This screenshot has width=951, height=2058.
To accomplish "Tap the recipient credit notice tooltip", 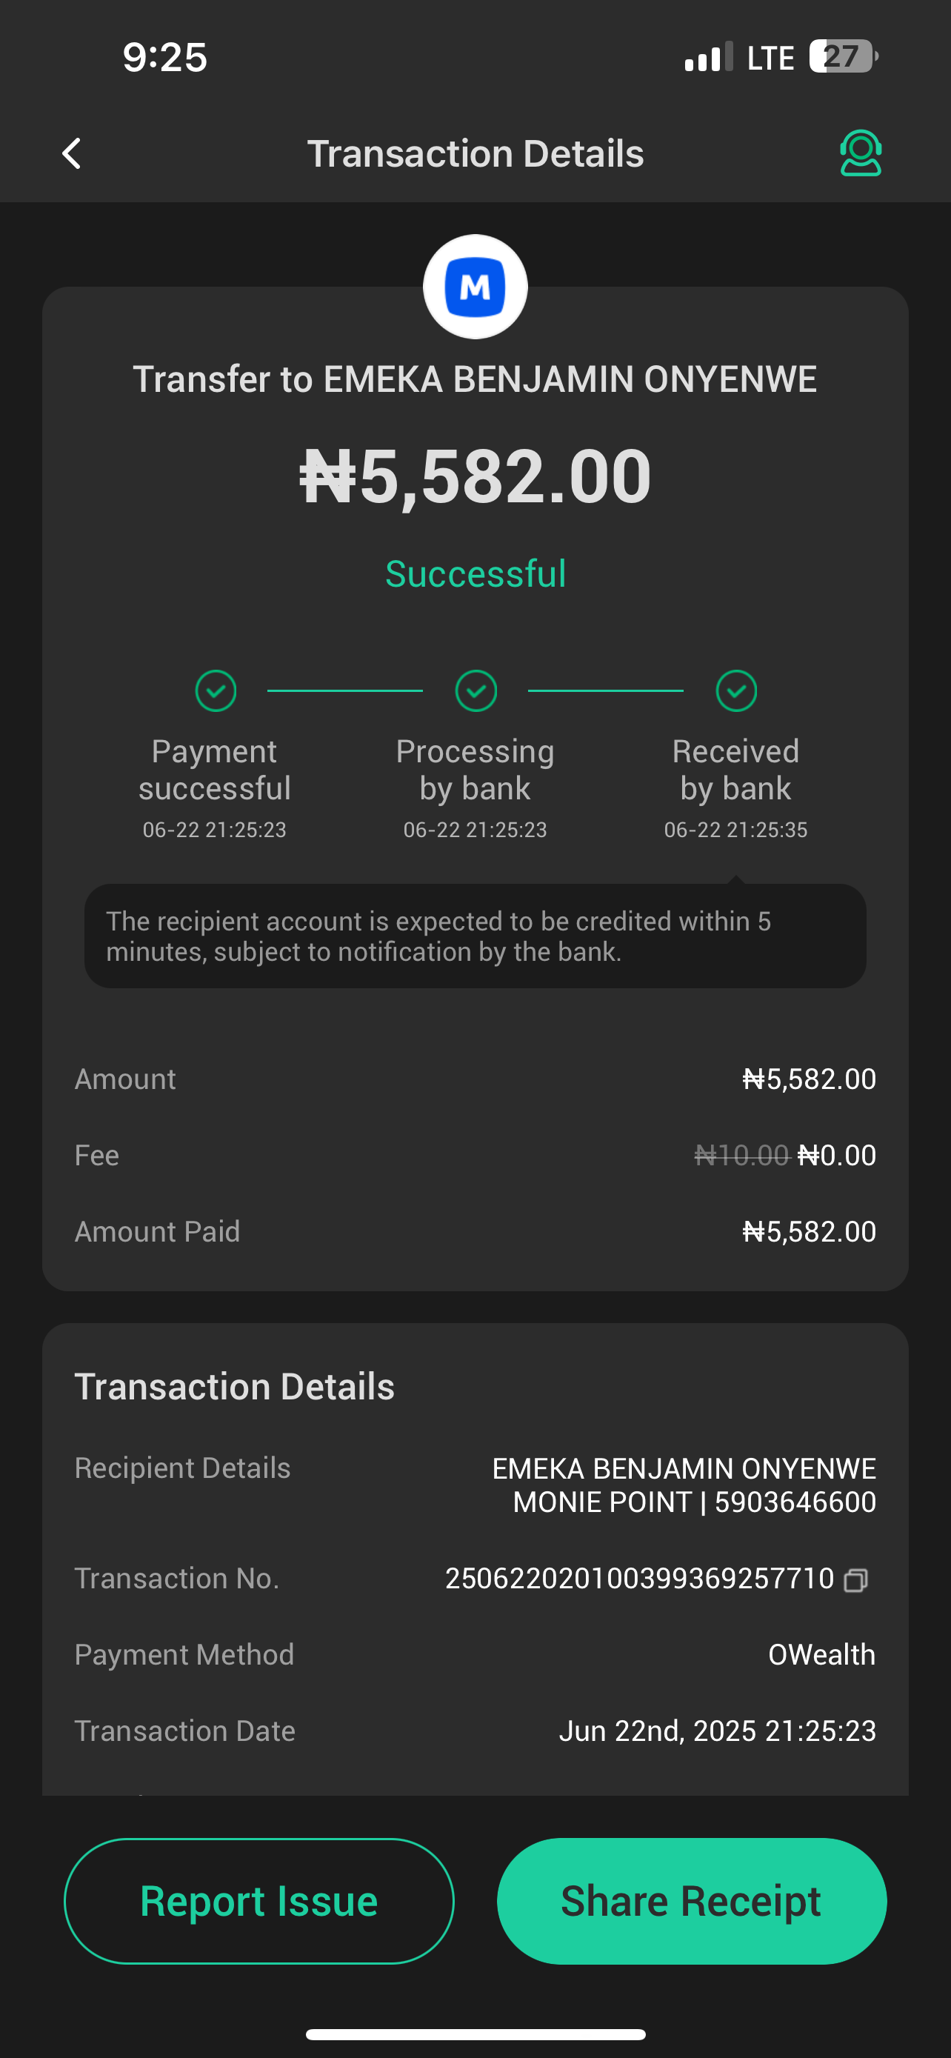I will [475, 936].
